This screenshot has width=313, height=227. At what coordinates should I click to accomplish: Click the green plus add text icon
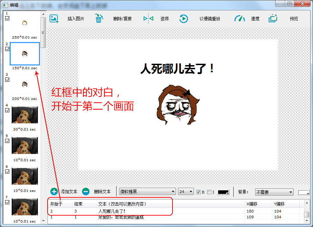[54, 192]
